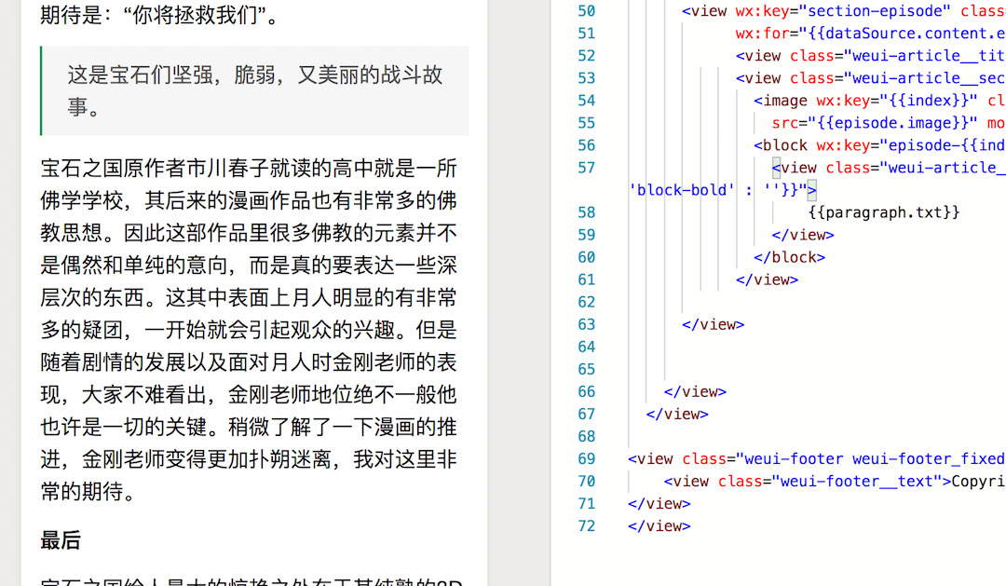This screenshot has width=1006, height=586.
Task: Click the closing </view> tag on line 72
Action: click(659, 525)
